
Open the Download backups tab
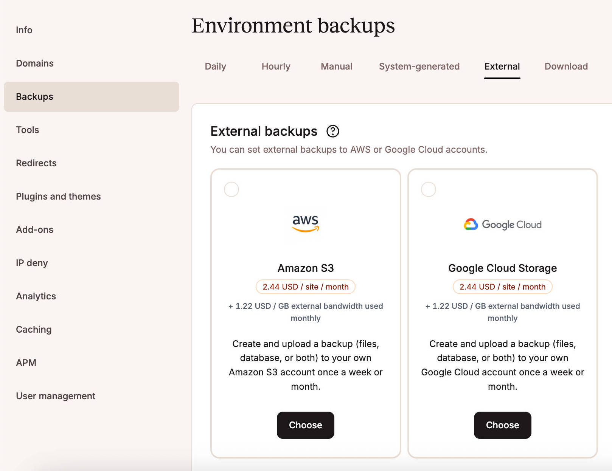coord(566,66)
